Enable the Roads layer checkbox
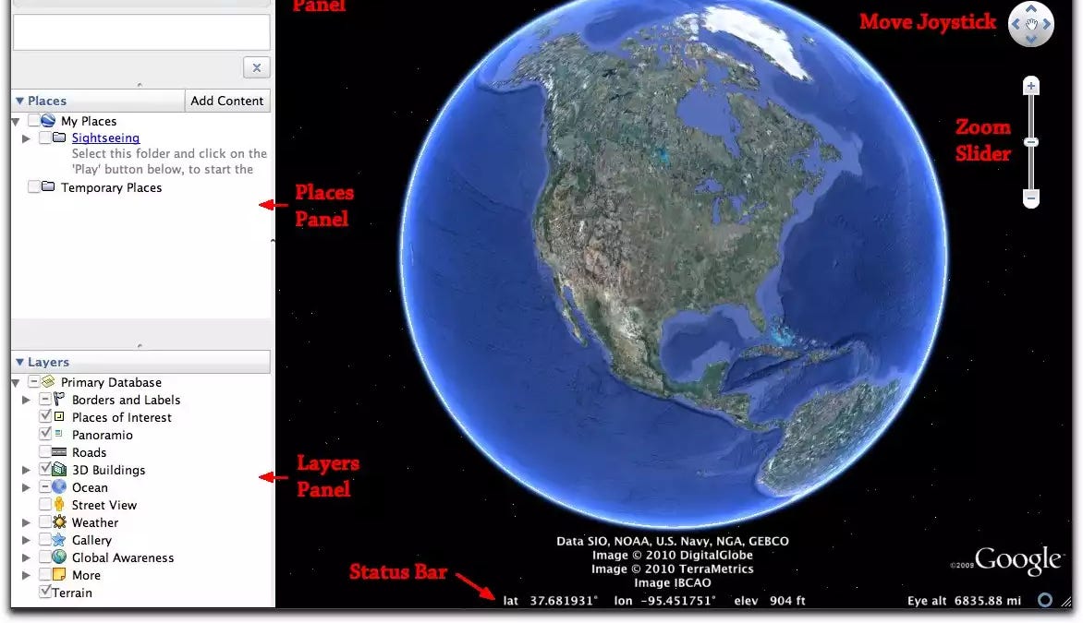 [46, 452]
